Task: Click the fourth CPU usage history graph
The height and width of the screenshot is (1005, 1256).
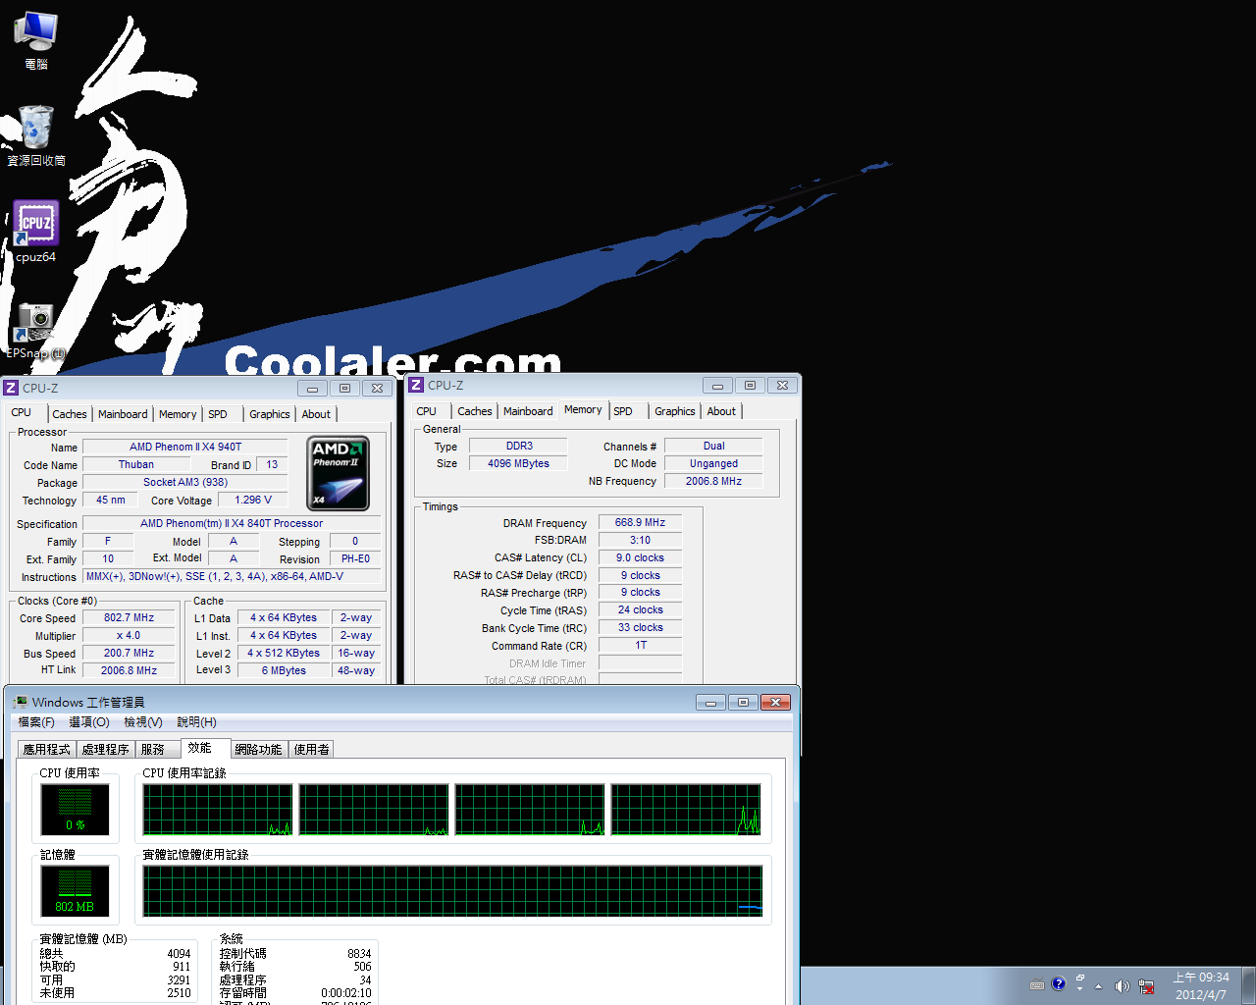Action: coord(686,810)
